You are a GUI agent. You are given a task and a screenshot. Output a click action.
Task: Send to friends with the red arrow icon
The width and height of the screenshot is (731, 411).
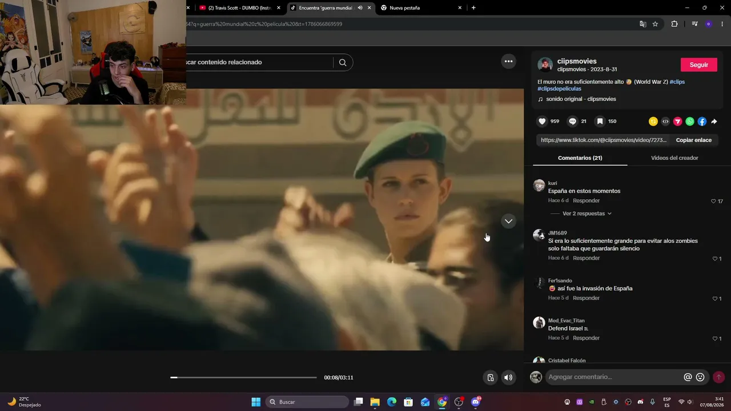tap(678, 122)
